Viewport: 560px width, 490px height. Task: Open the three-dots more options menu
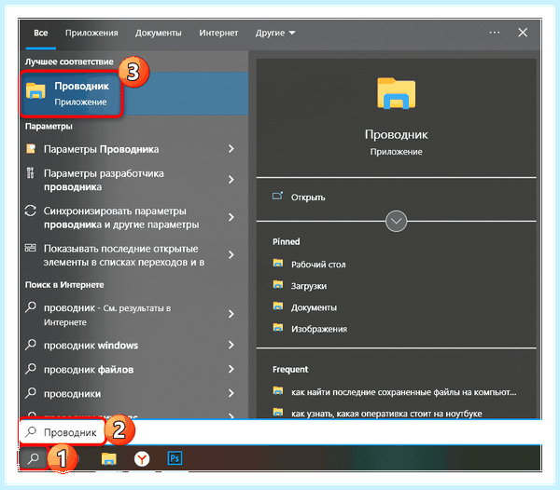495,33
